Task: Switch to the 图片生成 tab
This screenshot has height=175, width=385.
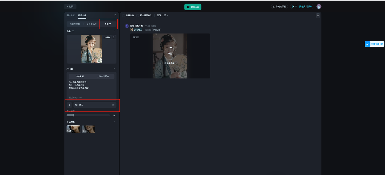Action: [x=70, y=15]
